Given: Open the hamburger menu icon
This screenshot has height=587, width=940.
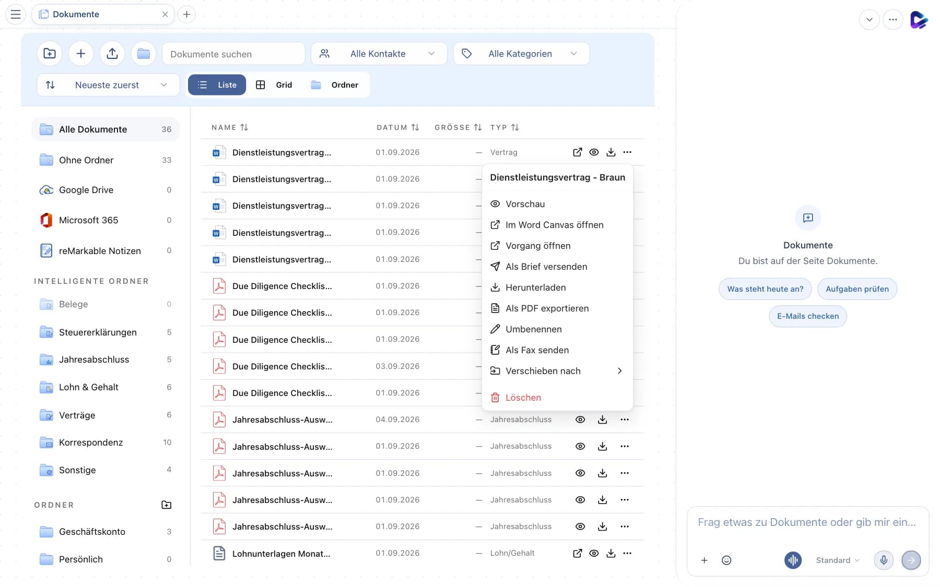Looking at the screenshot, I should 16,14.
